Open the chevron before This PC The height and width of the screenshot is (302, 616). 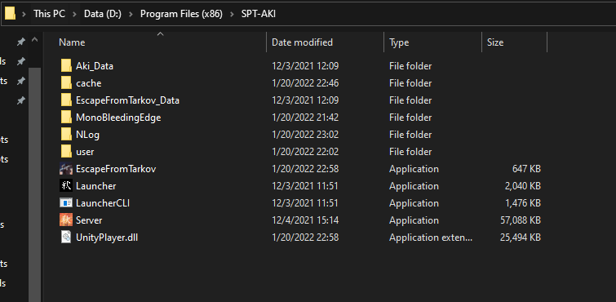[24, 14]
